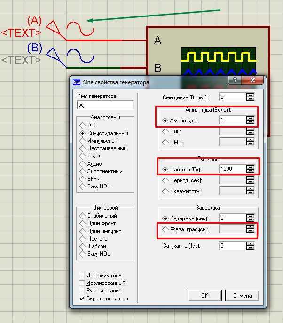Select SFFM generator type
Viewport: 283px width, 323px height.
pyautogui.click(x=90, y=178)
